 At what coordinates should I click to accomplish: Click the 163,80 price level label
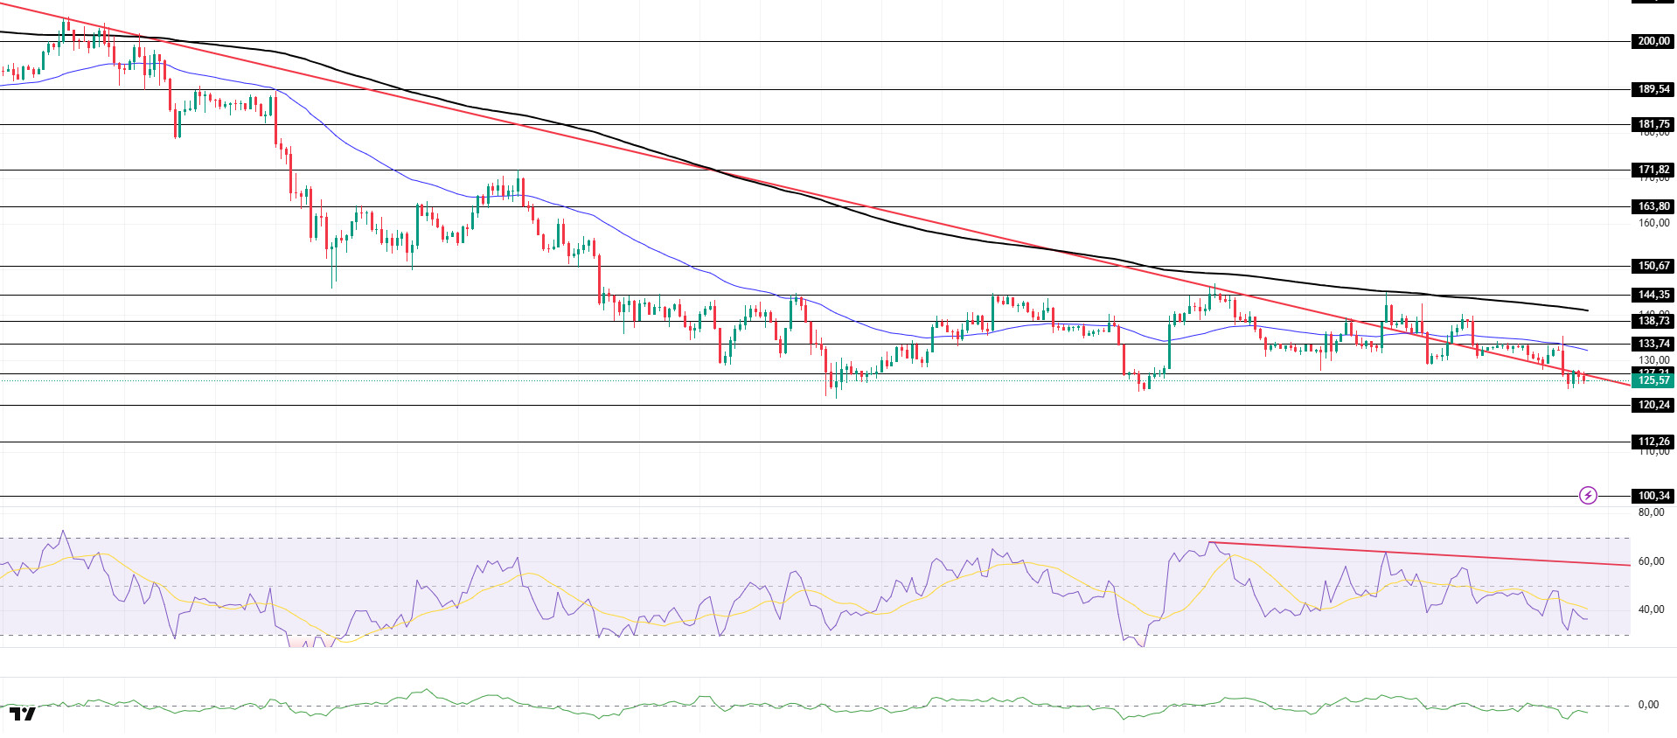[x=1653, y=206]
